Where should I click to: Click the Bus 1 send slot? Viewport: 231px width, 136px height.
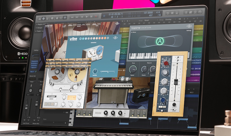point(32,72)
